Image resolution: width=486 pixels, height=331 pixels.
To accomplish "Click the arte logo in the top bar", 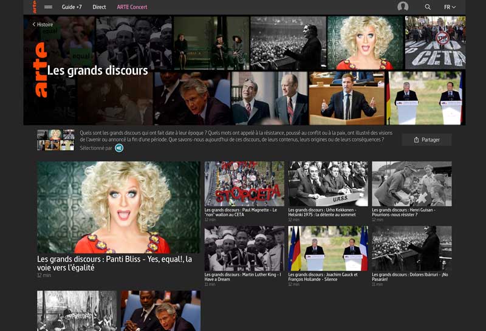I will (x=35, y=7).
